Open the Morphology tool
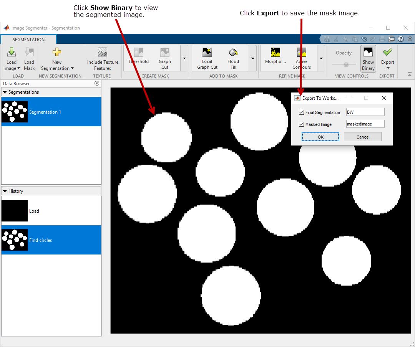This screenshot has width=415, height=347. [x=275, y=56]
